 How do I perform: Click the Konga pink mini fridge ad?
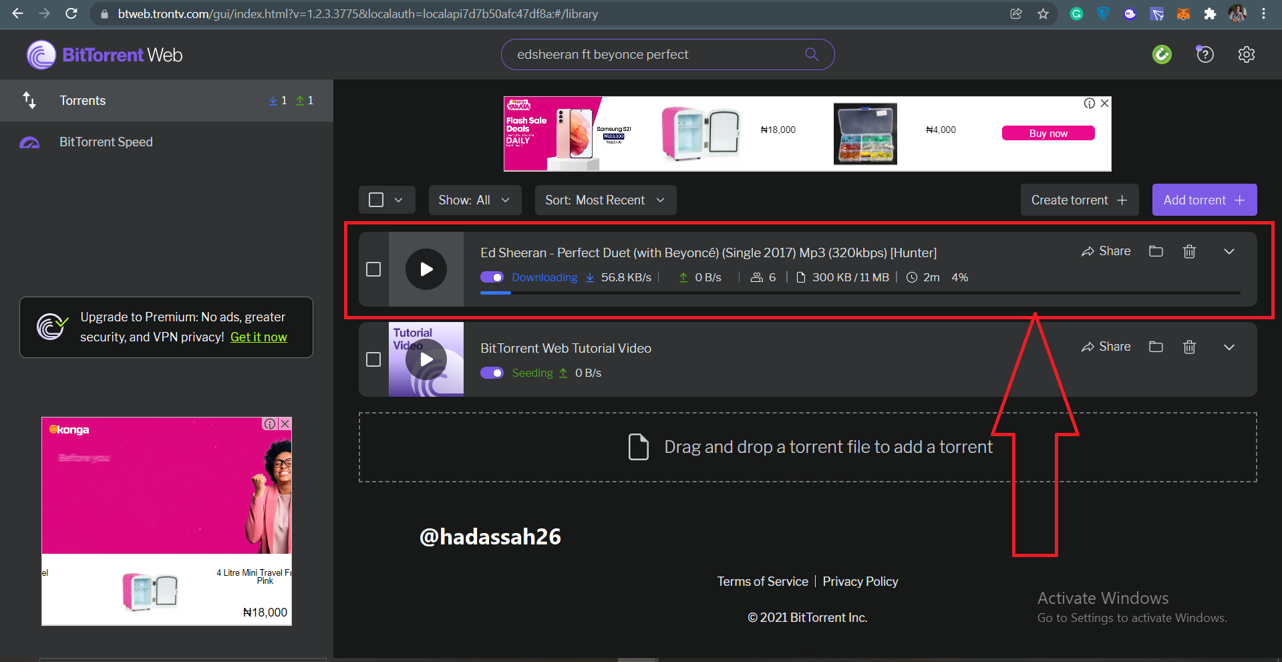point(150,591)
